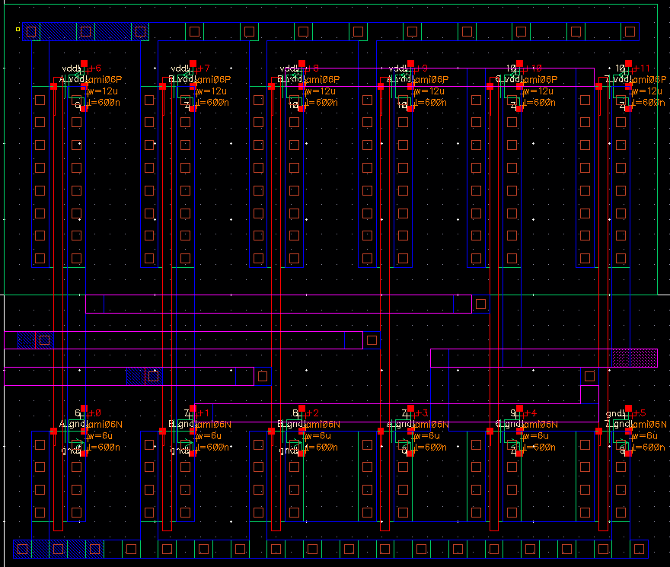Select the yellow origin marker square

click(x=18, y=30)
